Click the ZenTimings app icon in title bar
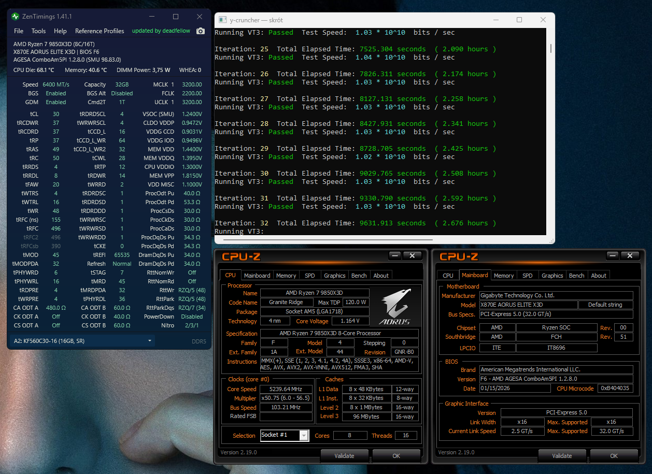 [16, 17]
